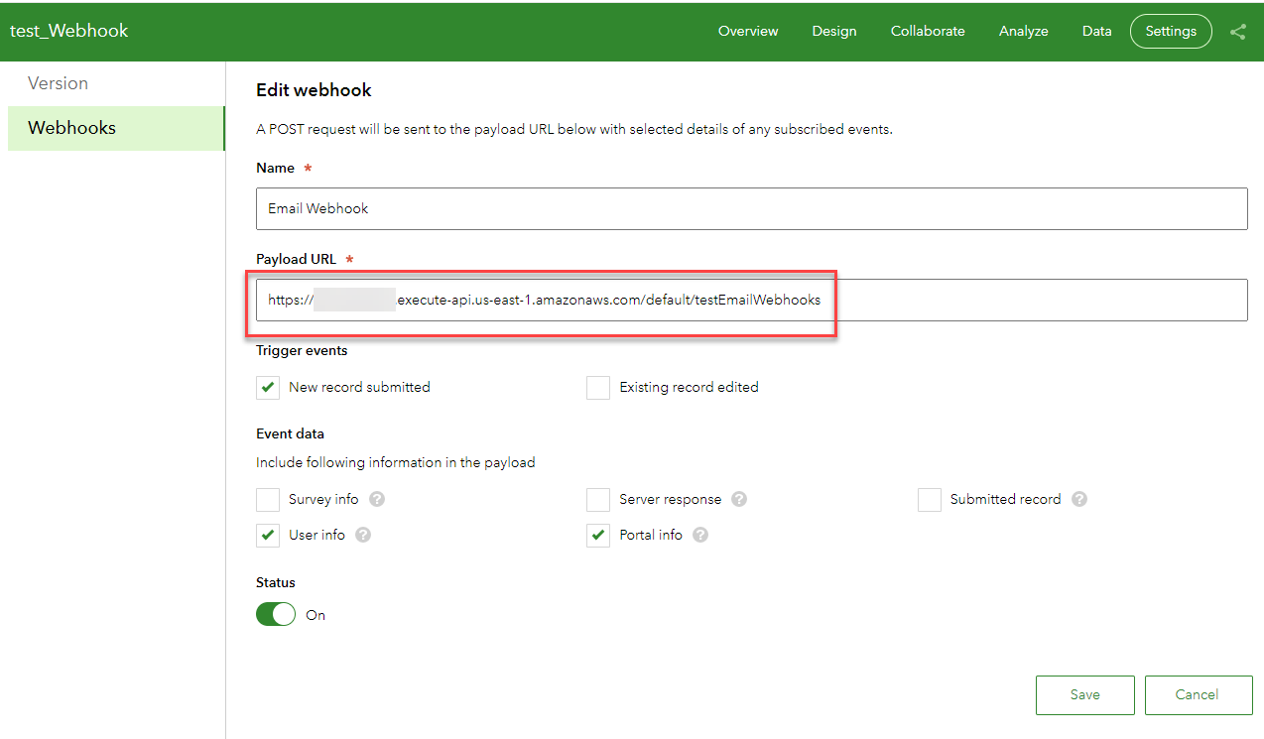The image size is (1264, 739).
Task: Check Existing record edited trigger
Action: [x=598, y=387]
